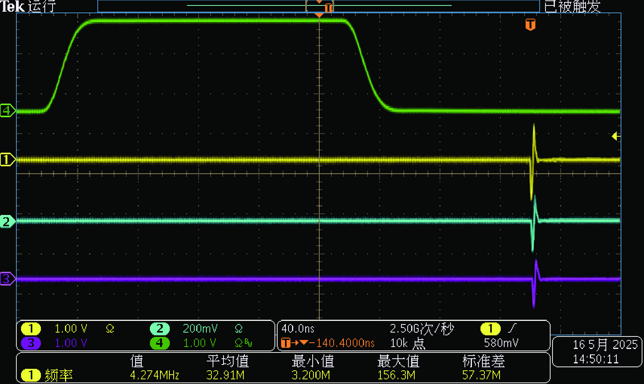Screen dimensions: 644x384
Task: Click the yellow channel 1 ground marker
Action: point(7,160)
